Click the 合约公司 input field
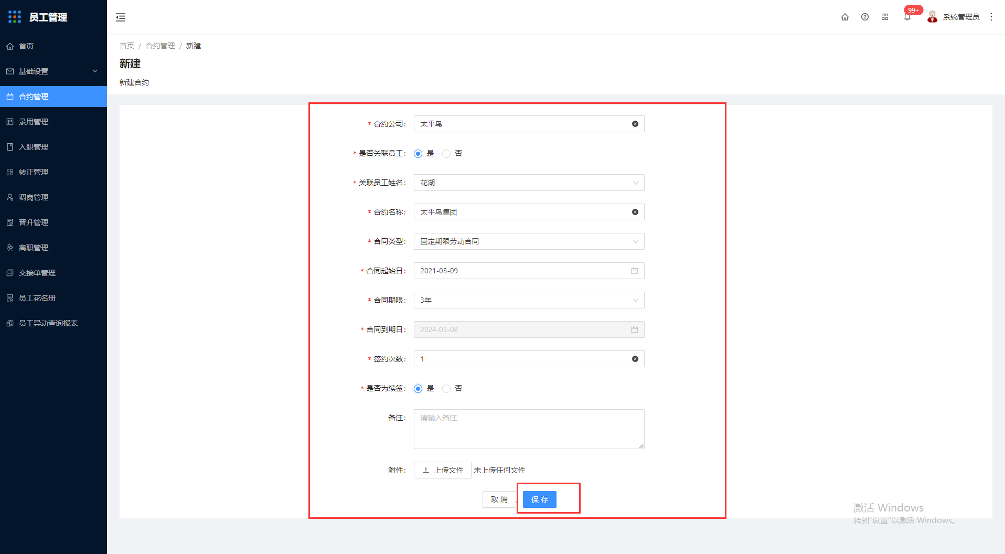This screenshot has width=1005, height=554. pos(529,124)
